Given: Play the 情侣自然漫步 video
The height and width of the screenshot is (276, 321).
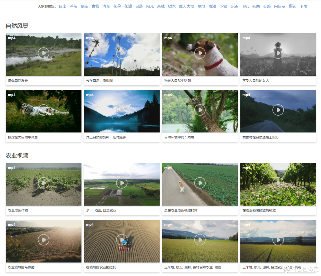Looking at the screenshot, I should pyautogui.click(x=44, y=53).
